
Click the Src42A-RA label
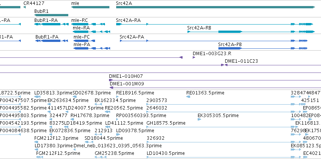128,20
